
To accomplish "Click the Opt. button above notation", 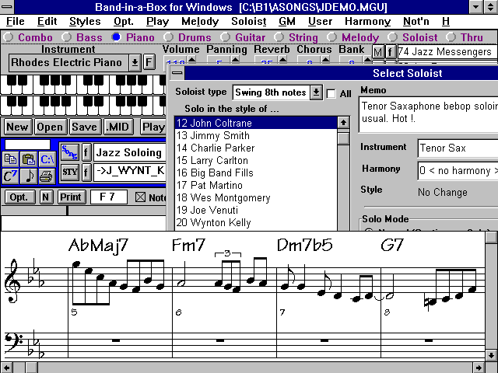I will coord(19,197).
